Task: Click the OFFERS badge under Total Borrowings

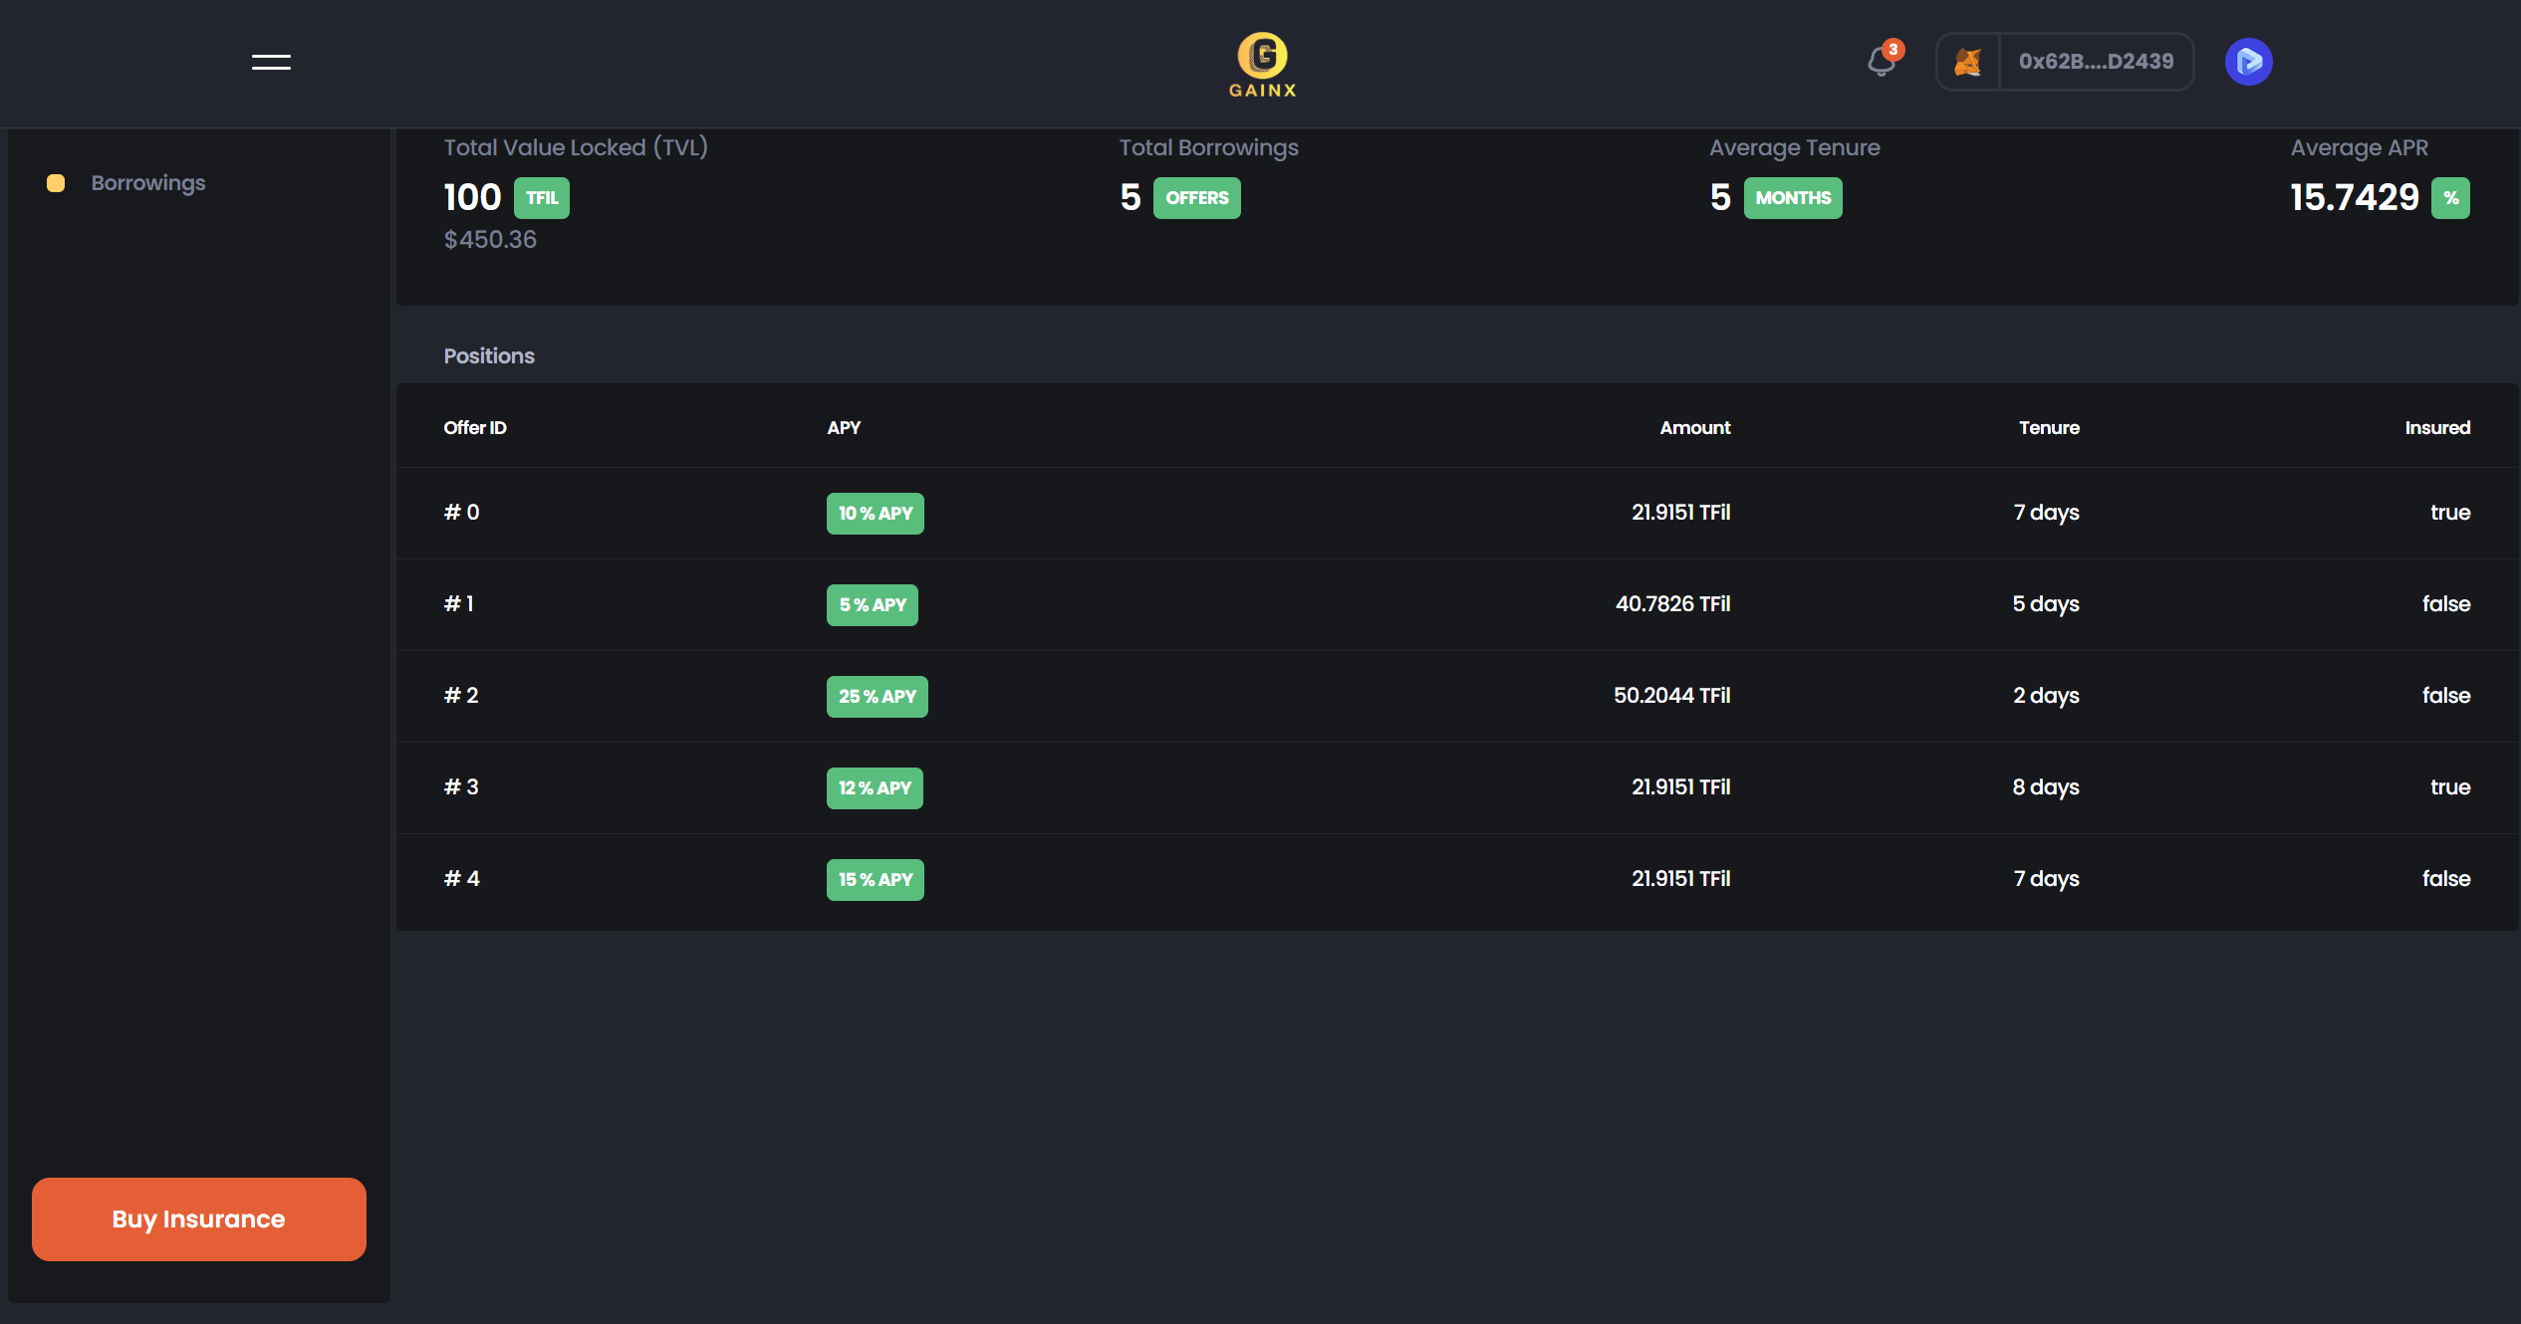Action: [1196, 198]
